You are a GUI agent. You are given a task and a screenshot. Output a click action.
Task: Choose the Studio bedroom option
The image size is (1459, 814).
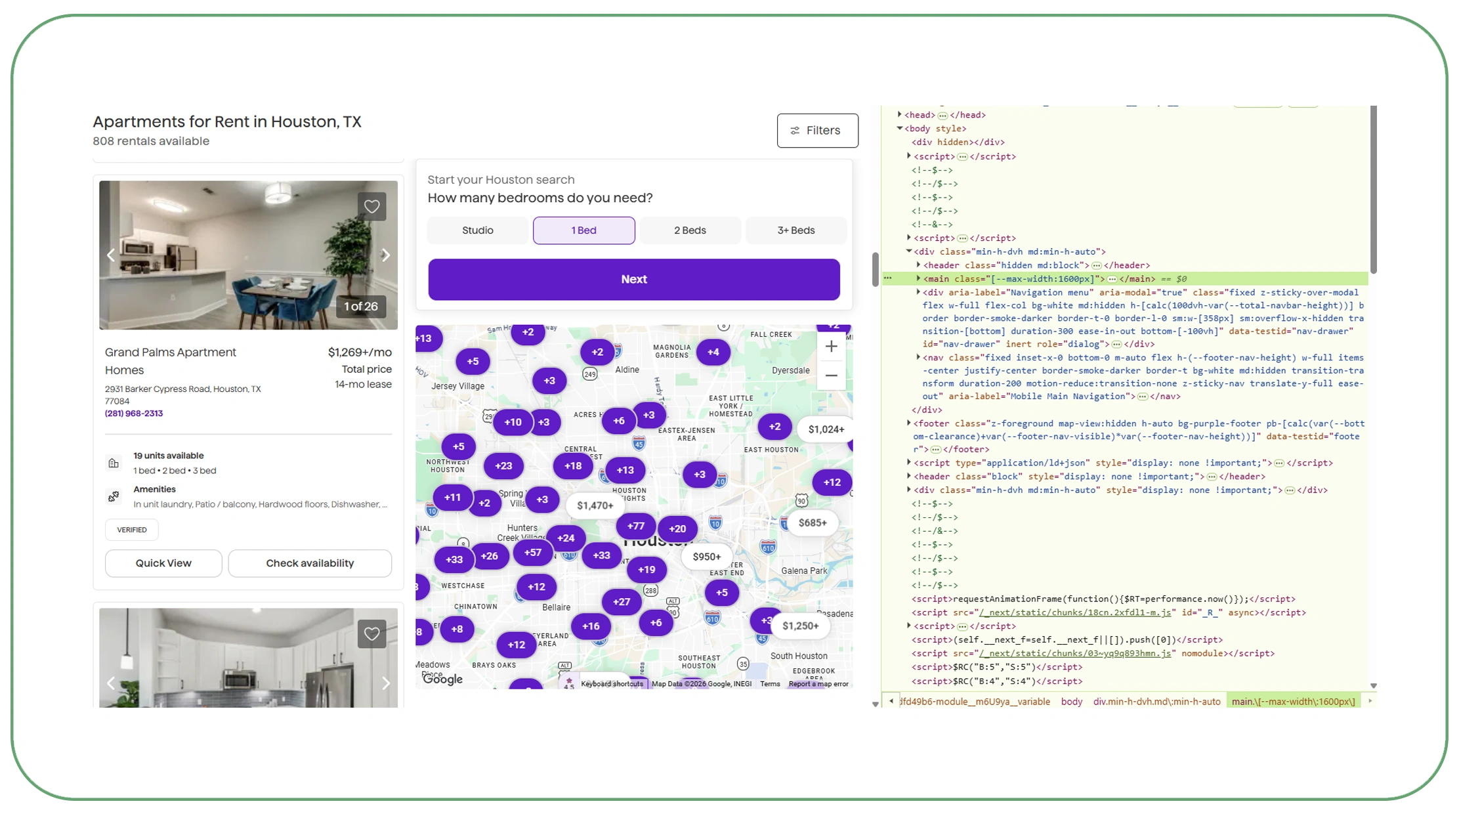click(x=478, y=230)
